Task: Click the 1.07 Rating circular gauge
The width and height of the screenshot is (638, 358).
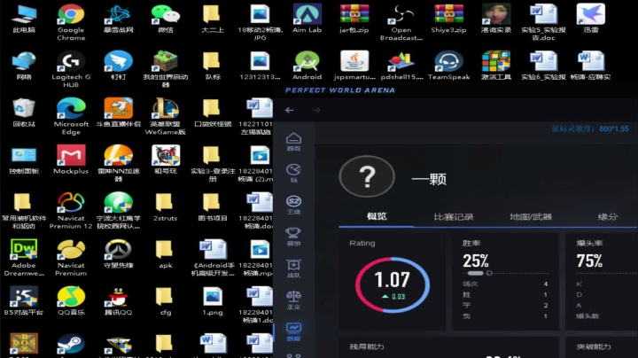Action: (x=393, y=284)
